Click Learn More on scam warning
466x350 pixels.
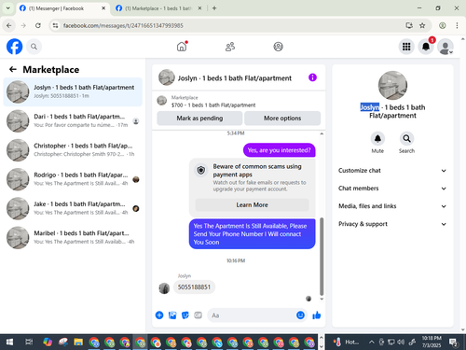coord(252,205)
